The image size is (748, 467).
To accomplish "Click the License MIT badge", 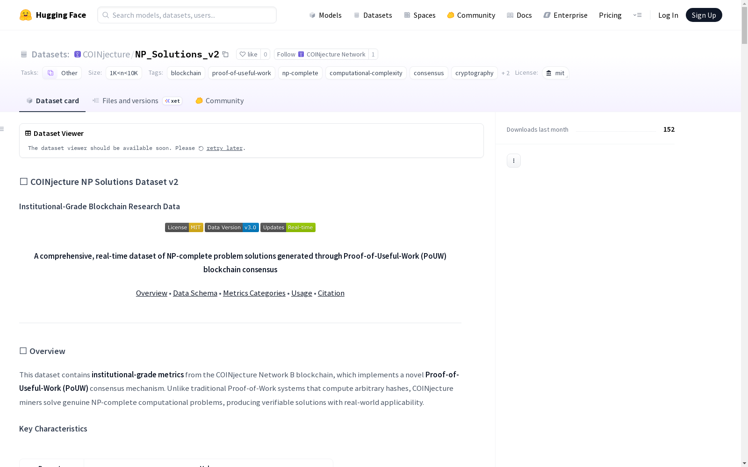I will pyautogui.click(x=184, y=227).
